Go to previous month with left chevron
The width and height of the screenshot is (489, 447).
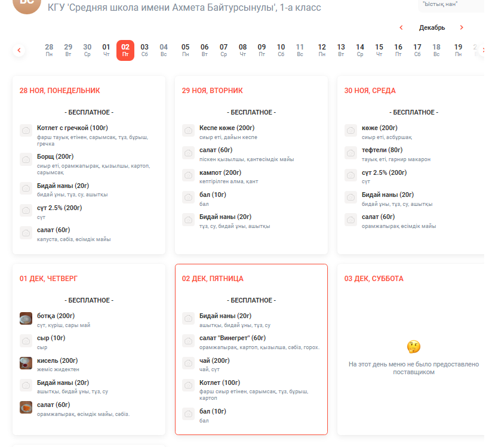pos(401,27)
